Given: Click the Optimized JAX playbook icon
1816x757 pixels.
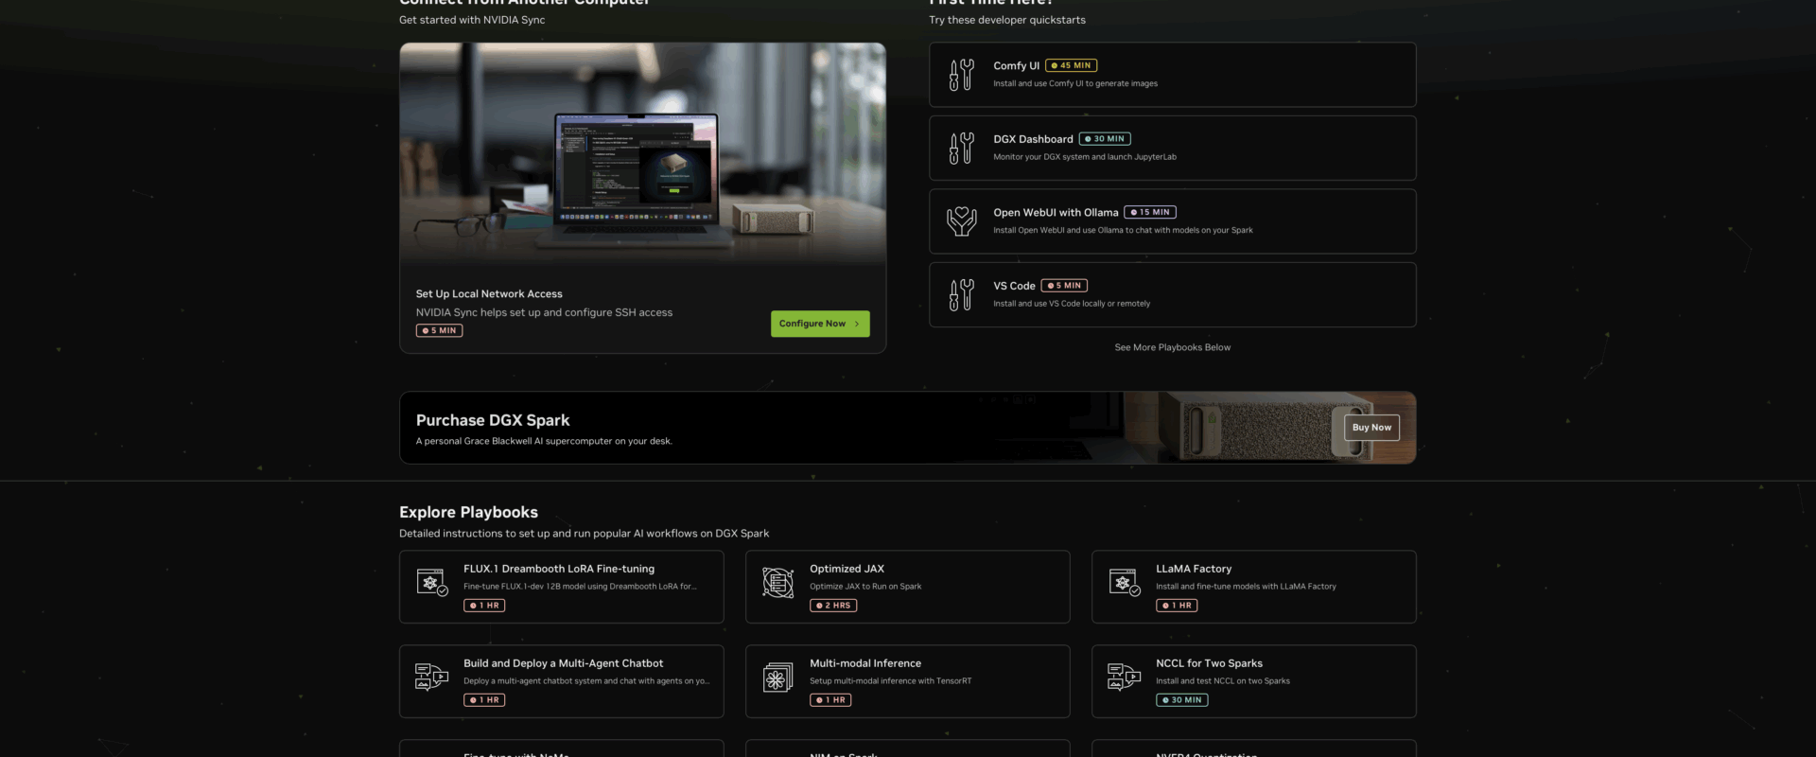Looking at the screenshot, I should click(x=778, y=583).
